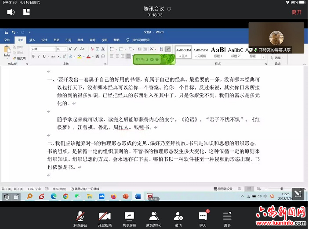This screenshot has width=309, height=229.
Task: Leave the meeting via 离开 button
Action: (297, 12)
